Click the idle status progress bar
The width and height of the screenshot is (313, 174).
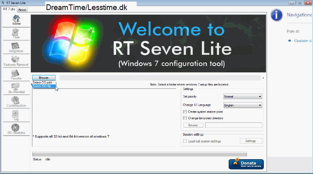point(140,154)
